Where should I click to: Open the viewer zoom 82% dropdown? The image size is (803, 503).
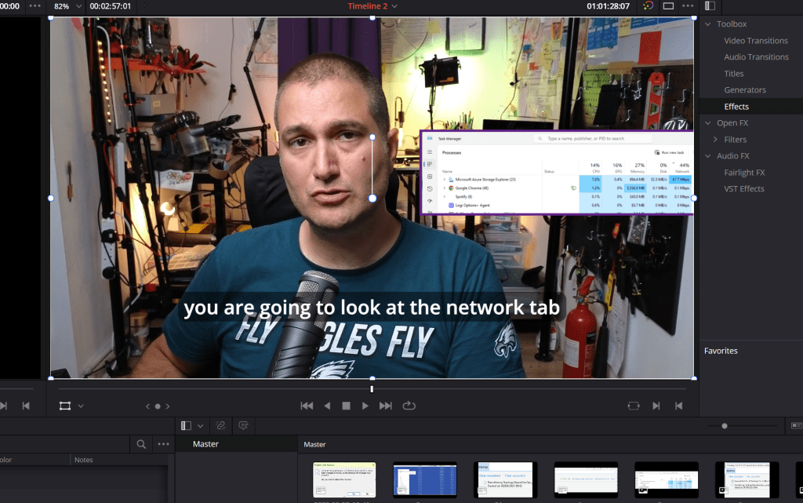(x=78, y=6)
